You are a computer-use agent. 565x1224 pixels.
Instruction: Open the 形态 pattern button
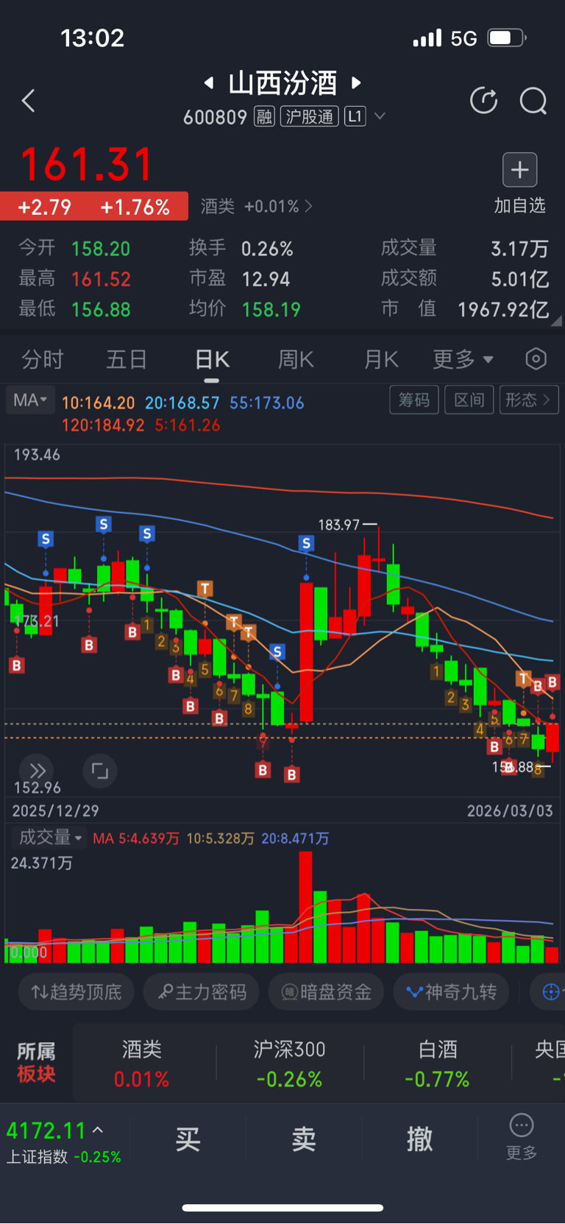click(529, 400)
